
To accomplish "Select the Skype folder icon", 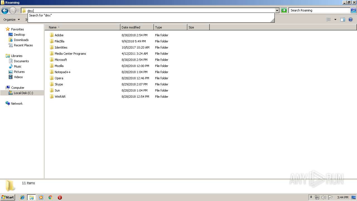I will [x=52, y=84].
